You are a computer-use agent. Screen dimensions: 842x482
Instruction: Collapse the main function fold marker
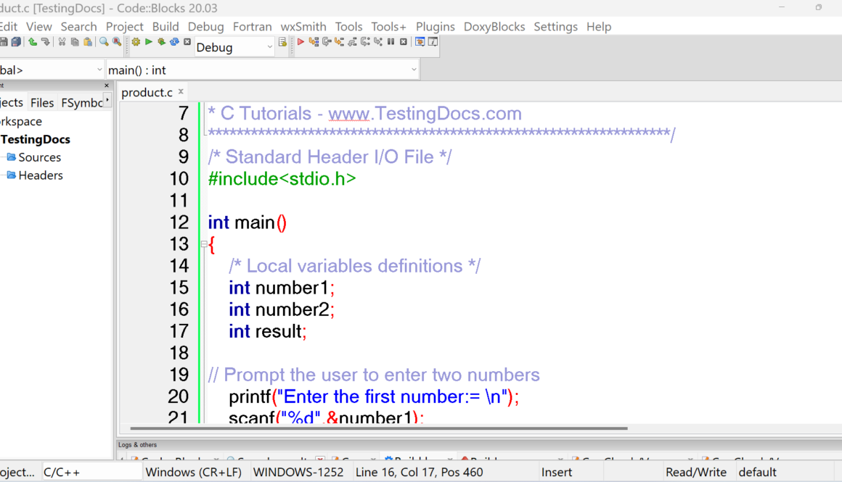tap(203, 244)
